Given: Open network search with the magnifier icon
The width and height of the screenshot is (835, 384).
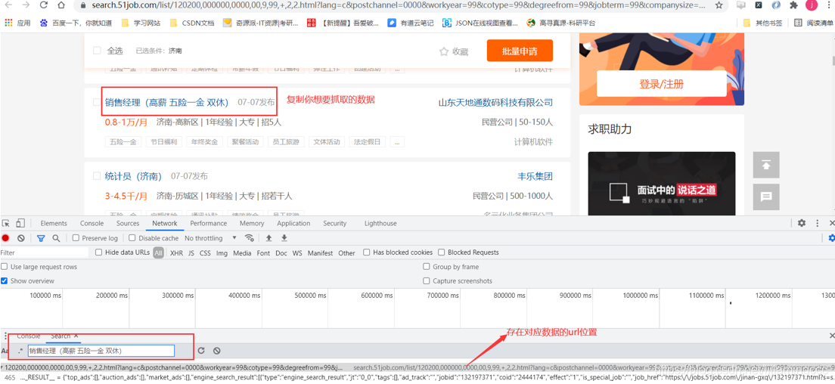Looking at the screenshot, I should point(56,238).
